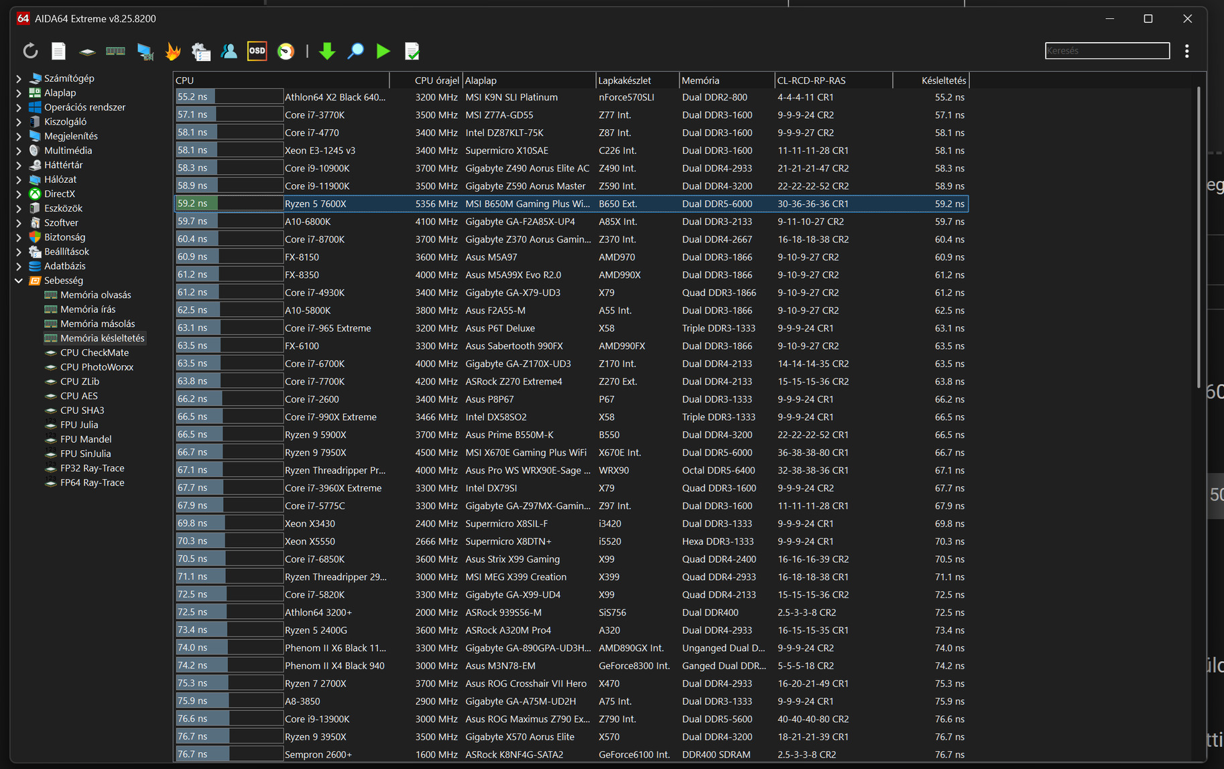Expand the Hálózat tree node
Screen dimensions: 1224x769
coord(19,180)
